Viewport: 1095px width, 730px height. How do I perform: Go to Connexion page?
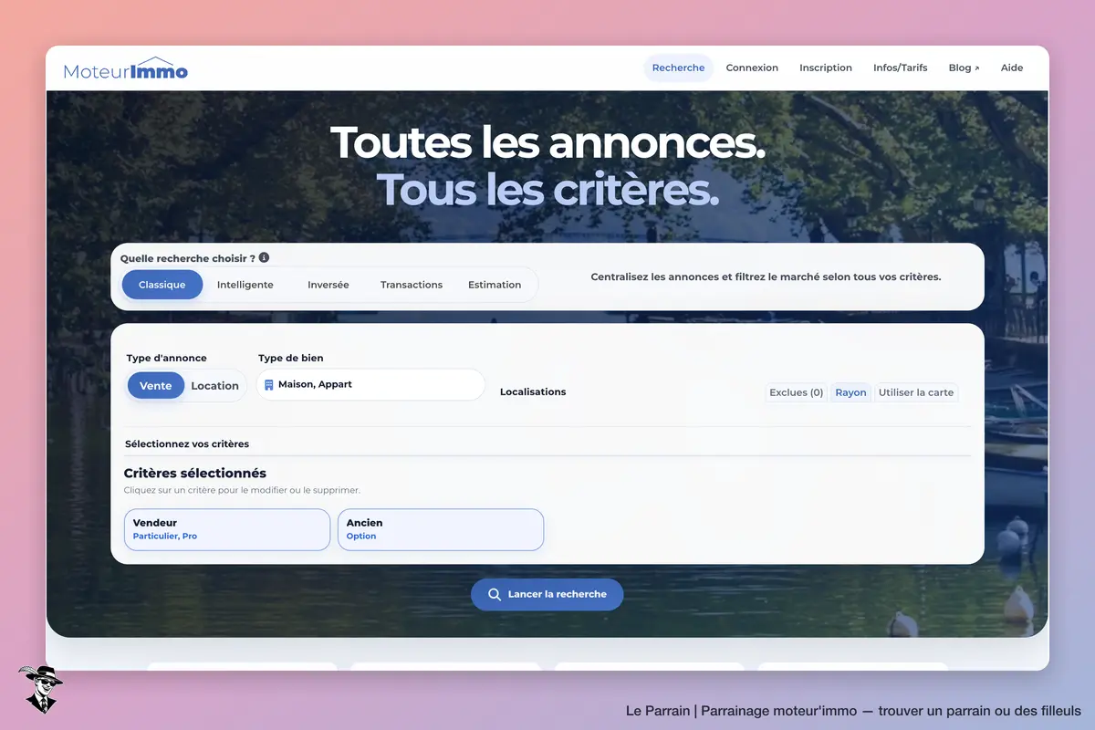[x=752, y=68]
